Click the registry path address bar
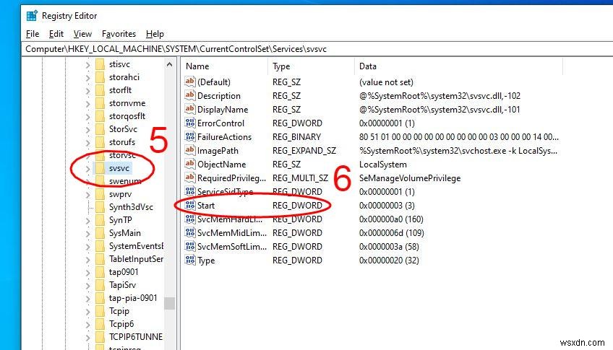This screenshot has height=350, width=613. click(317, 49)
